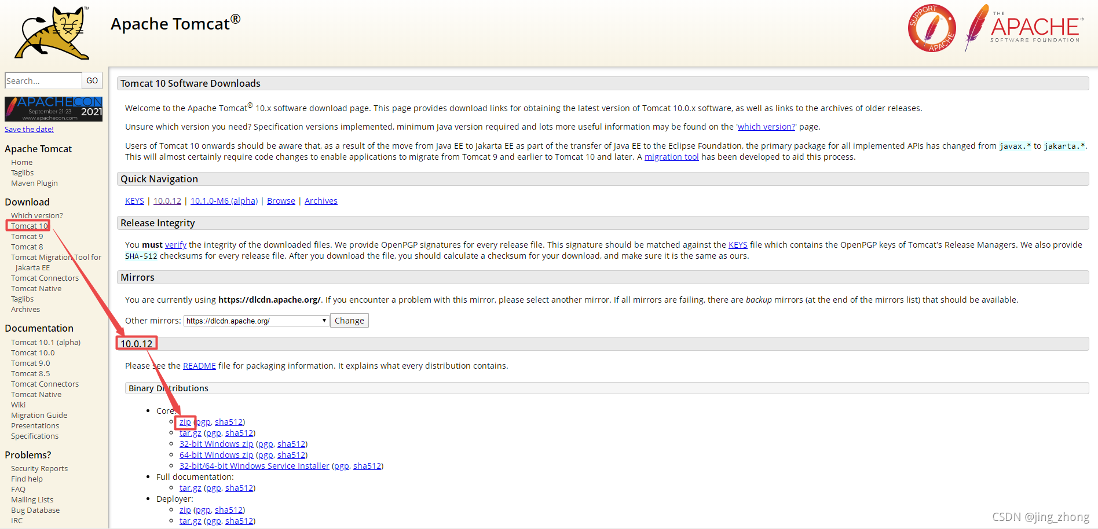Screen dimensions: 1098x529
Task: Open the README link
Action: pos(199,366)
